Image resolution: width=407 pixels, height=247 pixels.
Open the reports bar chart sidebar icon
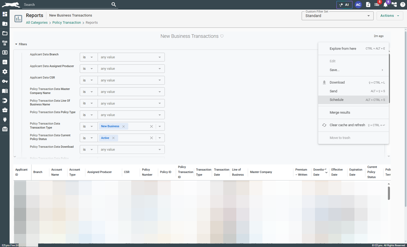click(x=5, y=62)
